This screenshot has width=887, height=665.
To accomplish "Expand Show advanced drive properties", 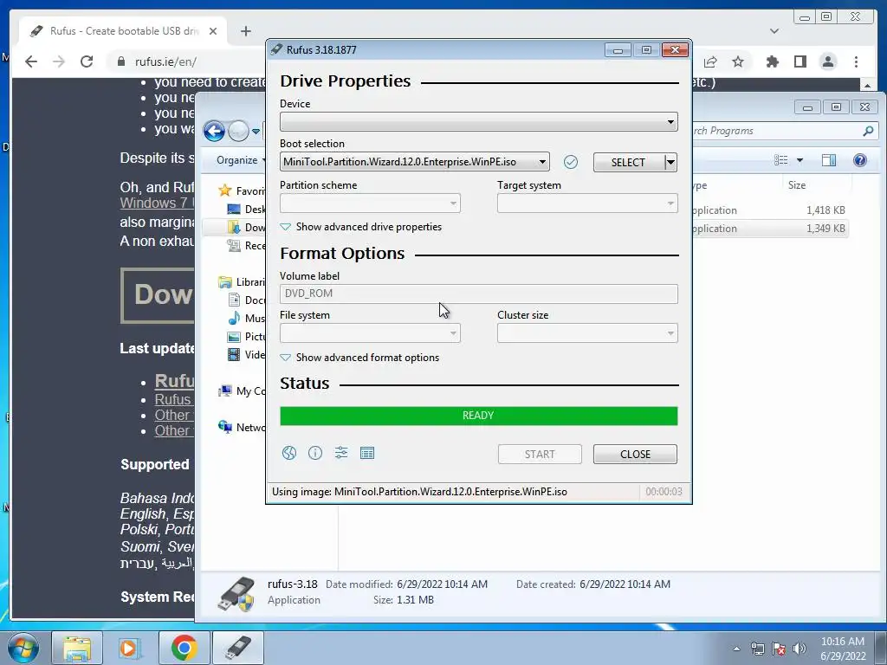I will [x=361, y=227].
